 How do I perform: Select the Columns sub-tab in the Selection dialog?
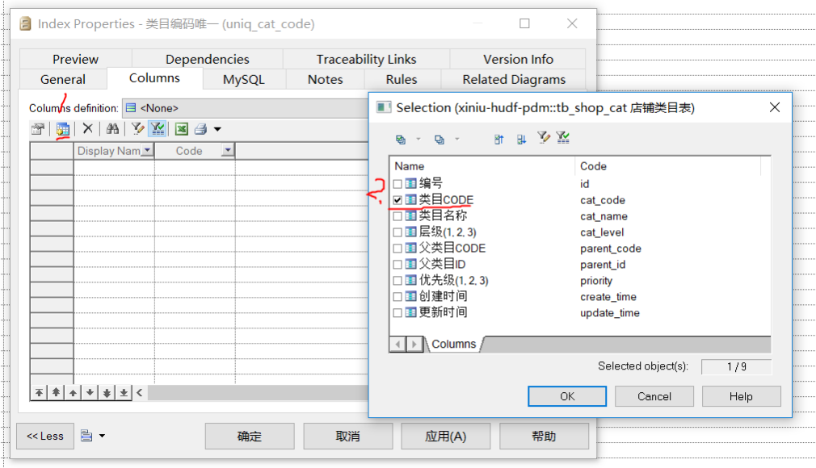[454, 345]
